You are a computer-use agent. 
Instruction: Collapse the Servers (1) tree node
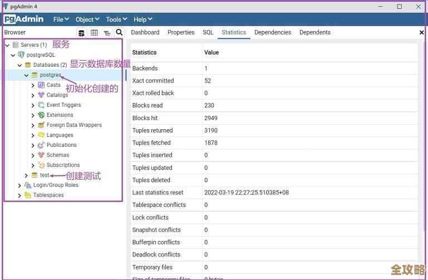pos(7,45)
